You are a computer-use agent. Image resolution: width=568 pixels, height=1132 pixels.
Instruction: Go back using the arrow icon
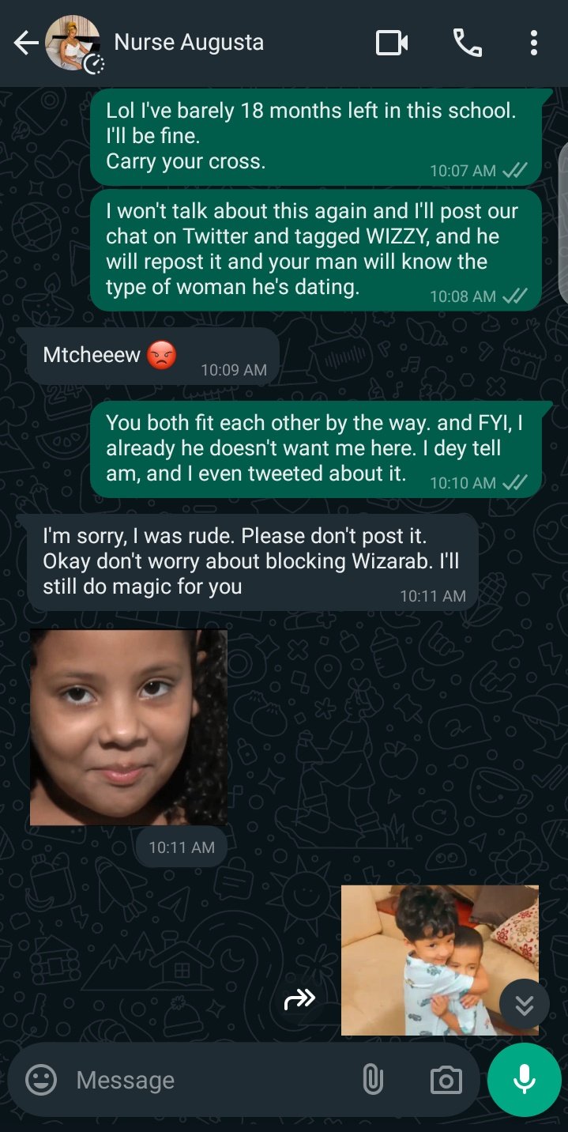coord(25,43)
